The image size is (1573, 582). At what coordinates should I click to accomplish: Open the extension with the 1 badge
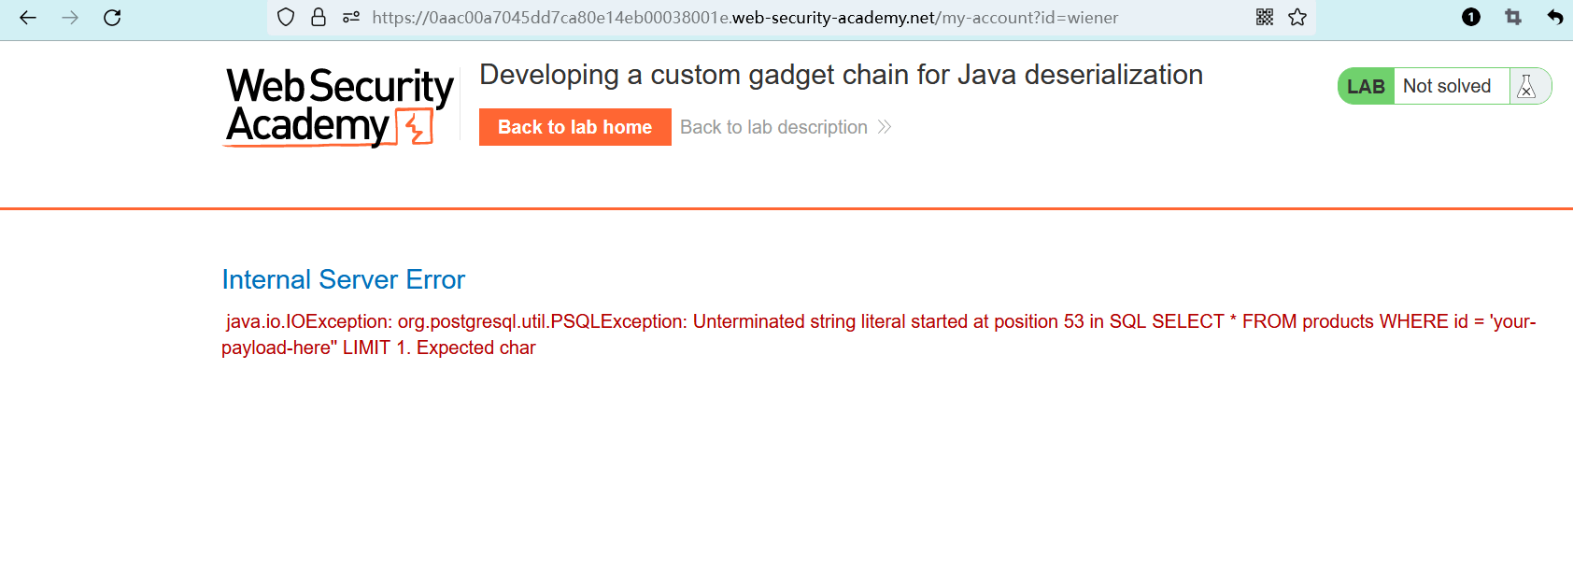[x=1471, y=18]
